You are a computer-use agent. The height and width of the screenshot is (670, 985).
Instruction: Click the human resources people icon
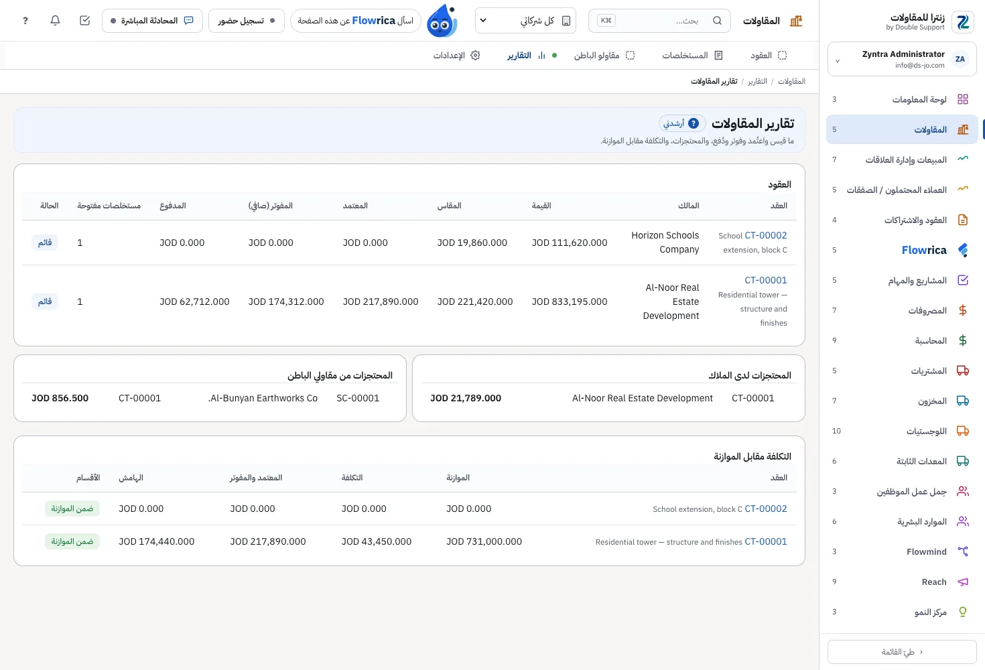pyautogui.click(x=963, y=521)
